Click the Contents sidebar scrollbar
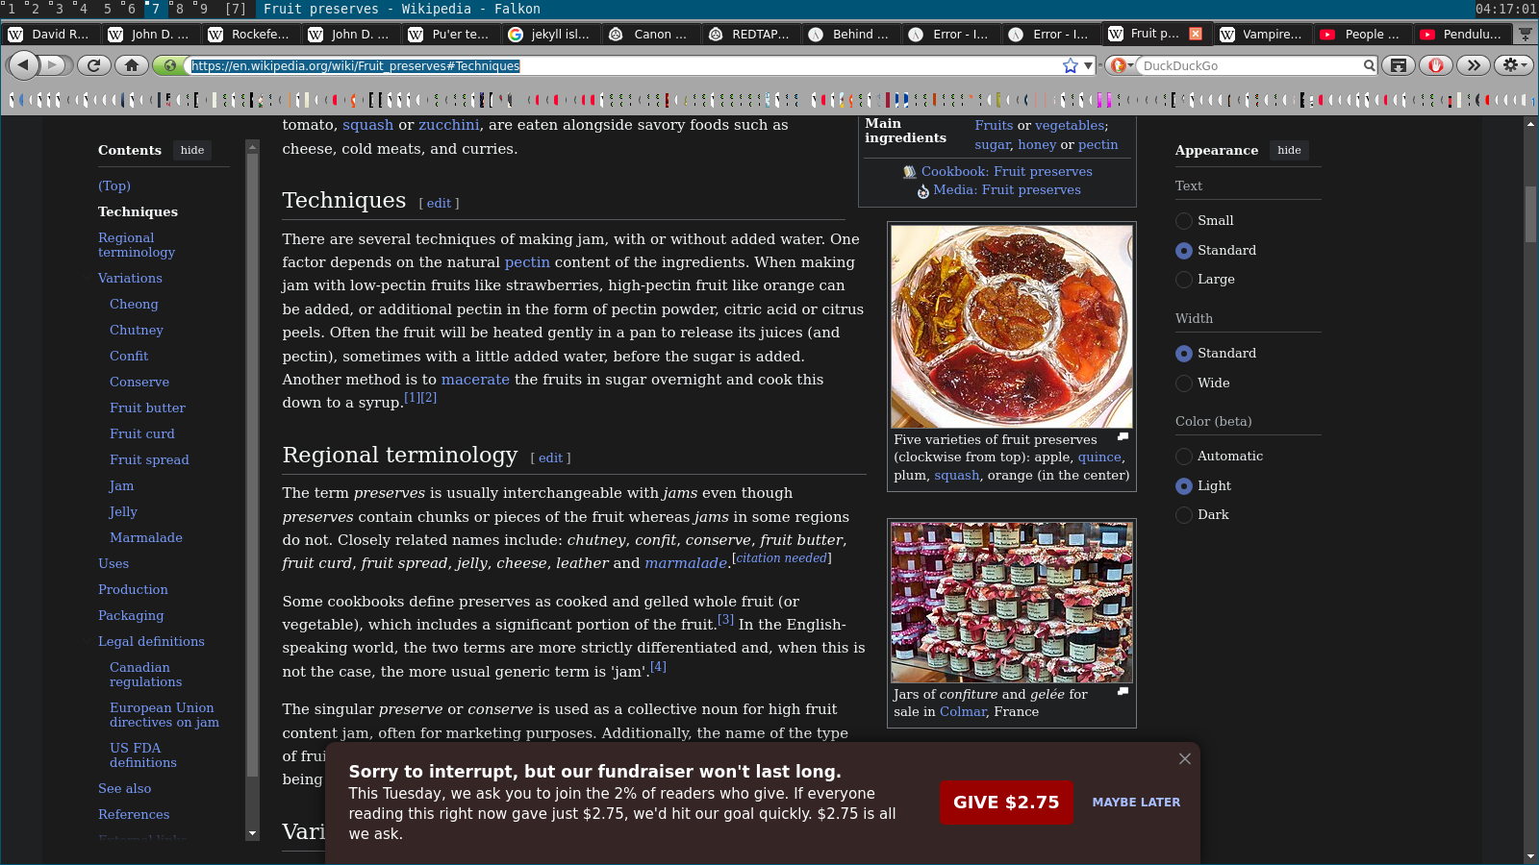1539x865 pixels. (x=252, y=464)
